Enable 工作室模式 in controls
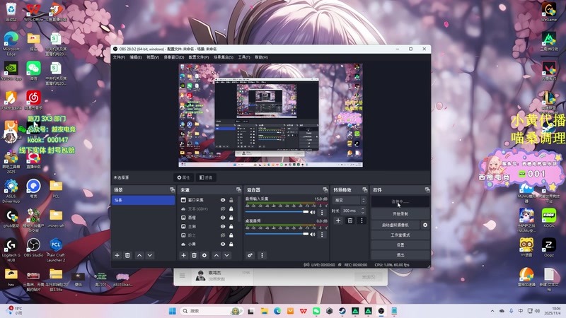This screenshot has width=566, height=318. [x=400, y=235]
